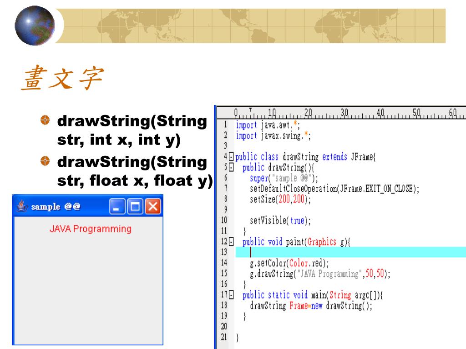Click the globe icon in slide header
The image size is (466, 349).
click(x=35, y=25)
